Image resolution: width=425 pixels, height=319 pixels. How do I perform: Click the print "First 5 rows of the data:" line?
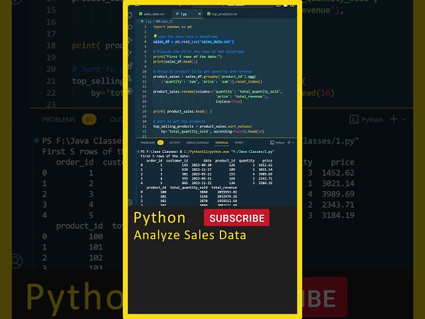pyautogui.click(x=187, y=56)
